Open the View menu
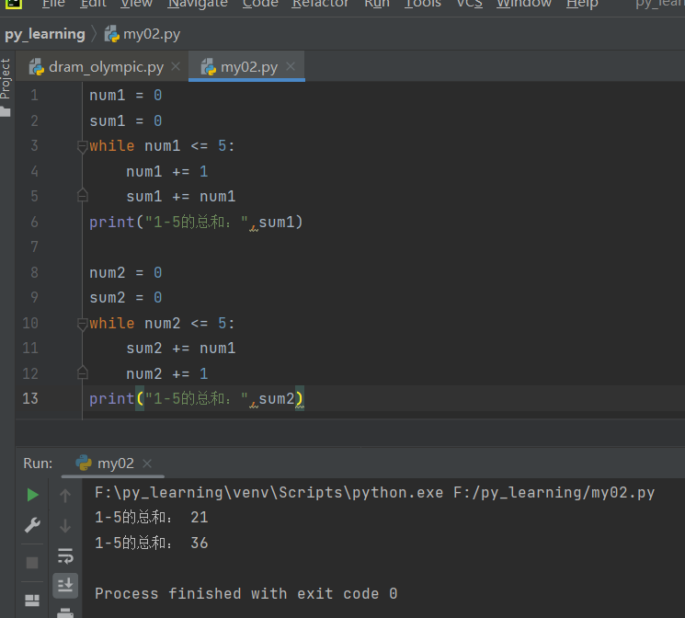685x618 pixels. click(137, 4)
